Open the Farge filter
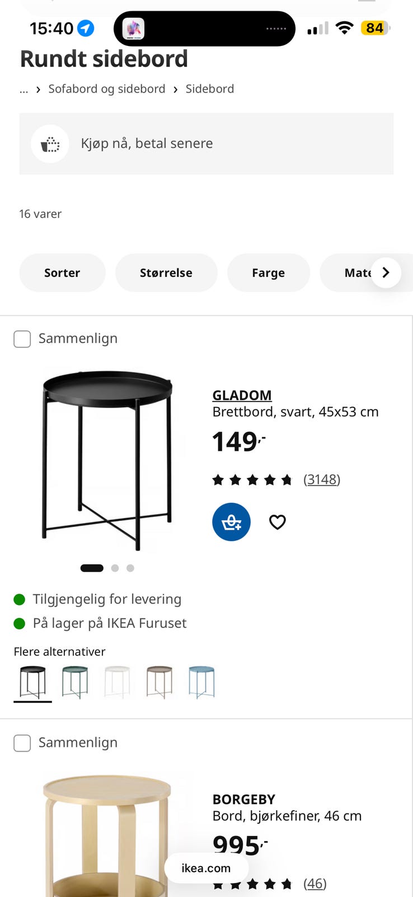This screenshot has height=897, width=413. pos(269,272)
